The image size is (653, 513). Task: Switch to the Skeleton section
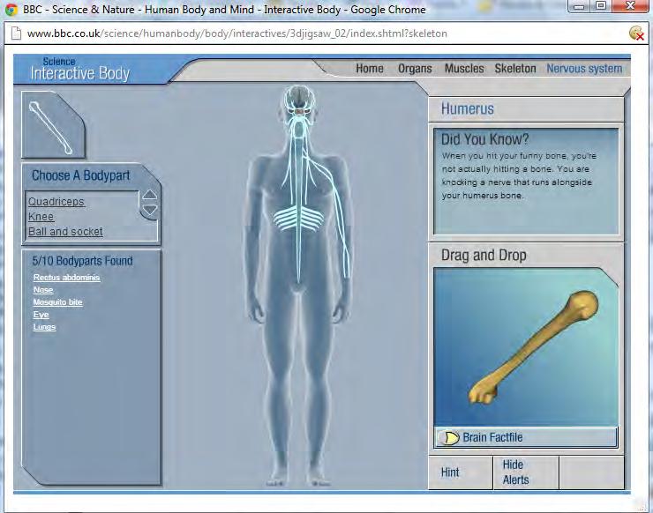(x=515, y=68)
